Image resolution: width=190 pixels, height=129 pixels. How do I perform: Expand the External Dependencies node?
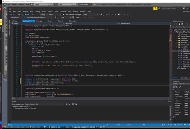point(176,36)
